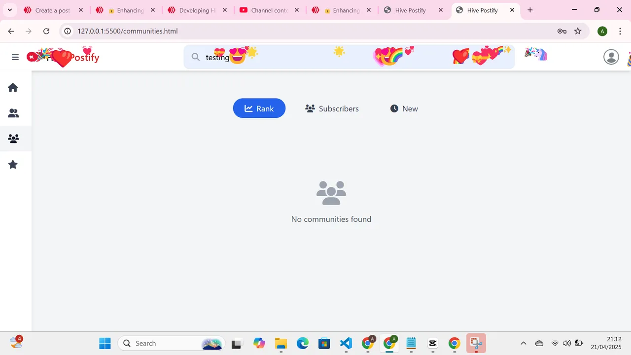Open the taskbar weather widget
This screenshot has height=355, width=631.
[16, 342]
